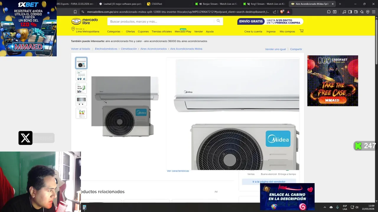Select the second product thumbnail
Screen dimensions: 378x212
point(81,75)
